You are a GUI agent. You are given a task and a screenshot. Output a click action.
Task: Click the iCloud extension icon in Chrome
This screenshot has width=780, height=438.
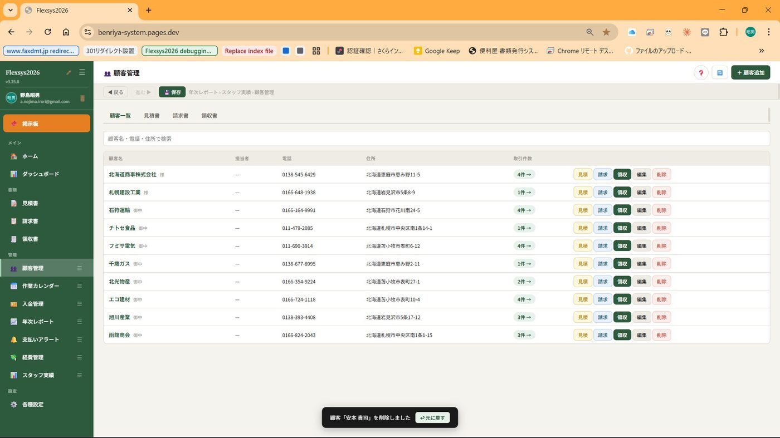pos(632,32)
